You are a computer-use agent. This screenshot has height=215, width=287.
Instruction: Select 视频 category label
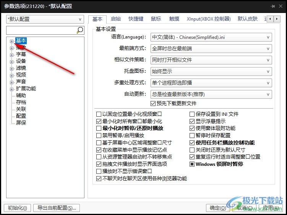click(21, 75)
